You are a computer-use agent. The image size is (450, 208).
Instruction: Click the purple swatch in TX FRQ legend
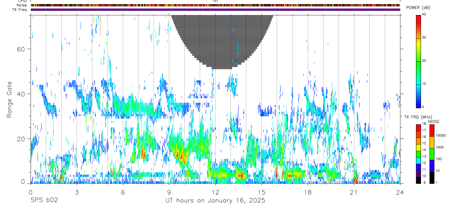(x=418, y=173)
